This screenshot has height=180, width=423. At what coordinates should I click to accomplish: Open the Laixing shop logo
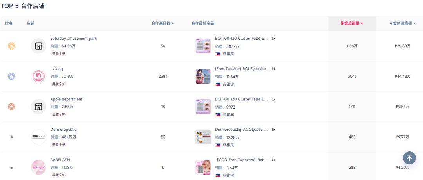[x=38, y=77]
